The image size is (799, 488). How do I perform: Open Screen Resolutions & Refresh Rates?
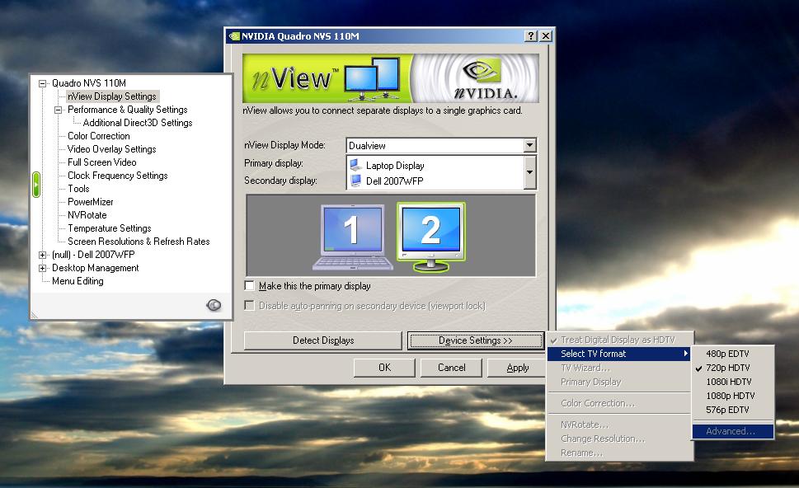[139, 242]
